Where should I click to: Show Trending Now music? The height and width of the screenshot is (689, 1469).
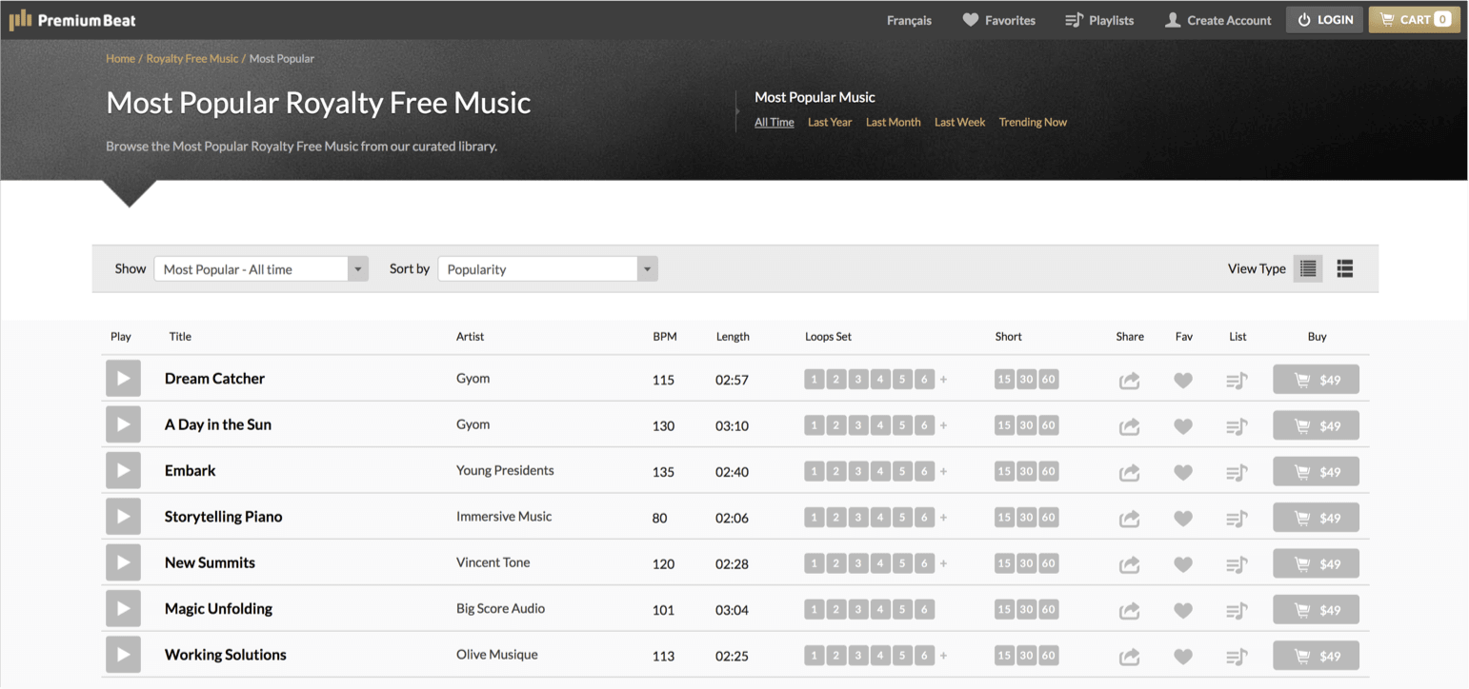[x=1033, y=122]
